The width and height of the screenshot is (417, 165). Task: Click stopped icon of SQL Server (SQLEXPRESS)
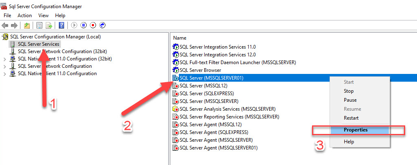(176, 94)
